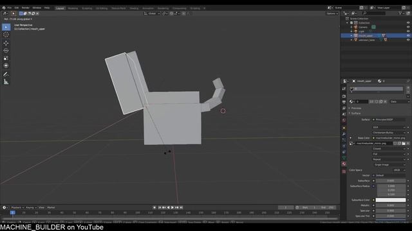Select the Measure tool
Viewport: 412px width, 231px height.
6,82
